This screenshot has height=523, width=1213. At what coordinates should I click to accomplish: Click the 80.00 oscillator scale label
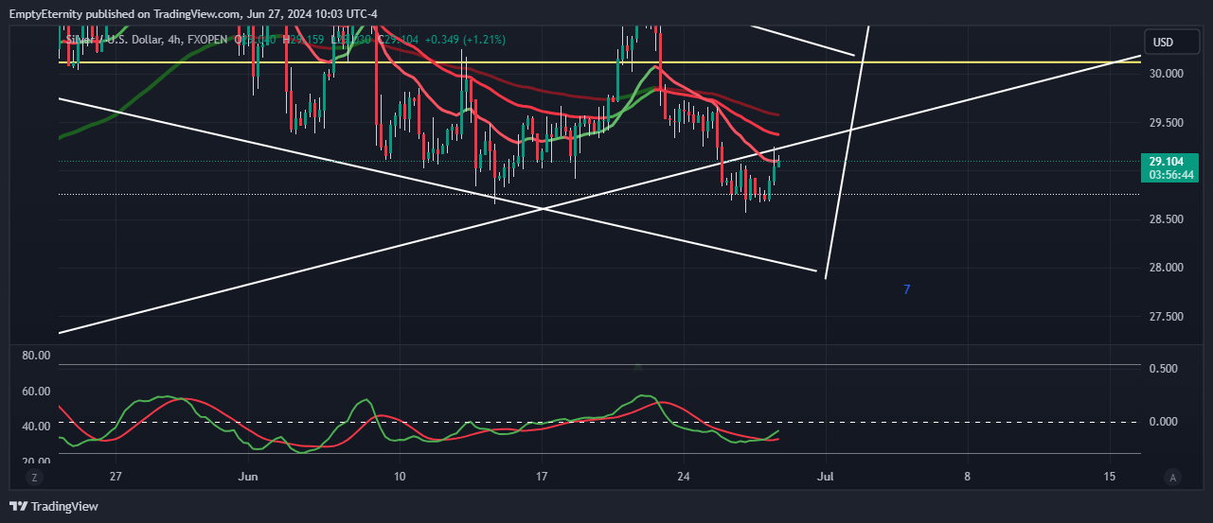click(x=36, y=356)
